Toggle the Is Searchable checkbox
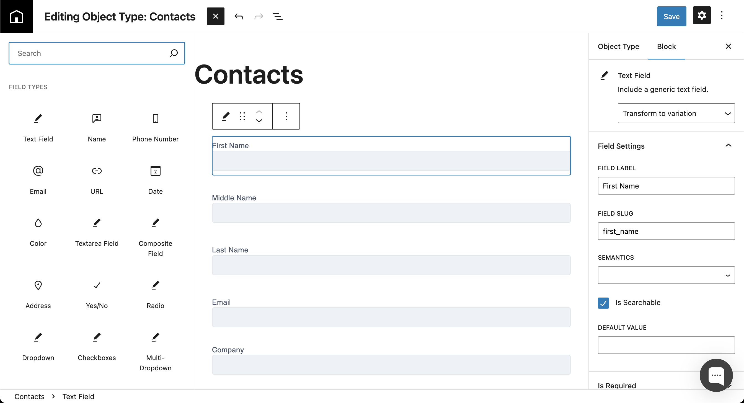Viewport: 744px width, 403px height. tap(603, 303)
